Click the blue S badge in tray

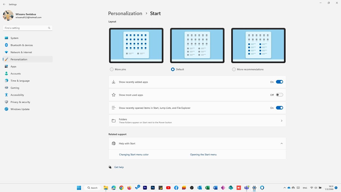point(336,188)
